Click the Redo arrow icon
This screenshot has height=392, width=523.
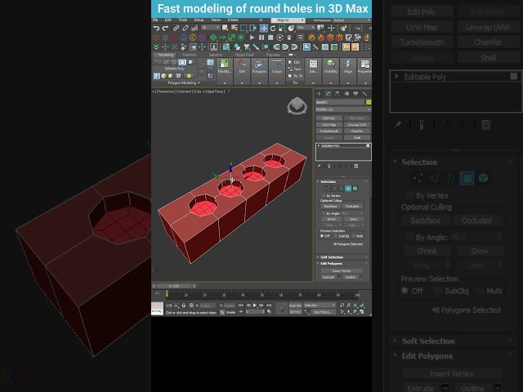pyautogui.click(x=165, y=29)
